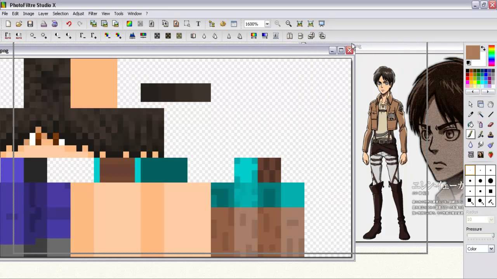
Task: Pick the black swatch in color palette
Action: (x=468, y=71)
